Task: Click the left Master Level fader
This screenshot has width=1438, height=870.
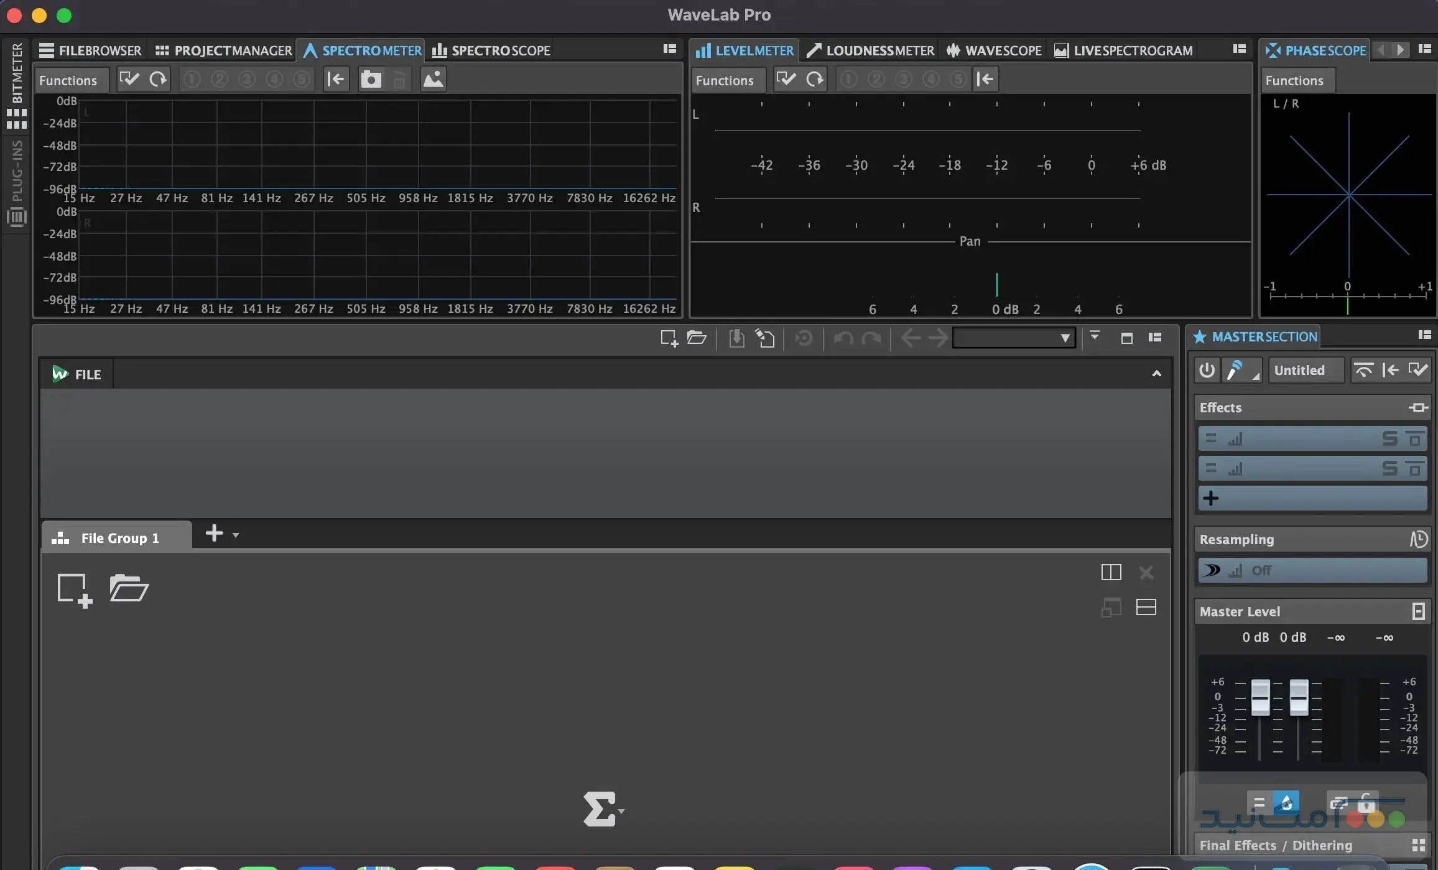Action: (x=1260, y=697)
